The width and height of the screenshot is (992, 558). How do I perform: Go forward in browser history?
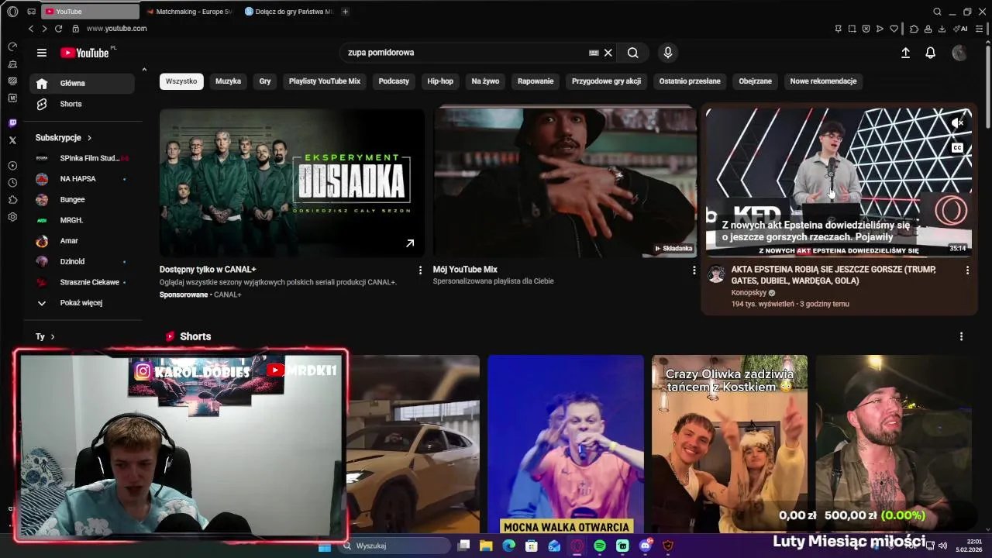44,29
